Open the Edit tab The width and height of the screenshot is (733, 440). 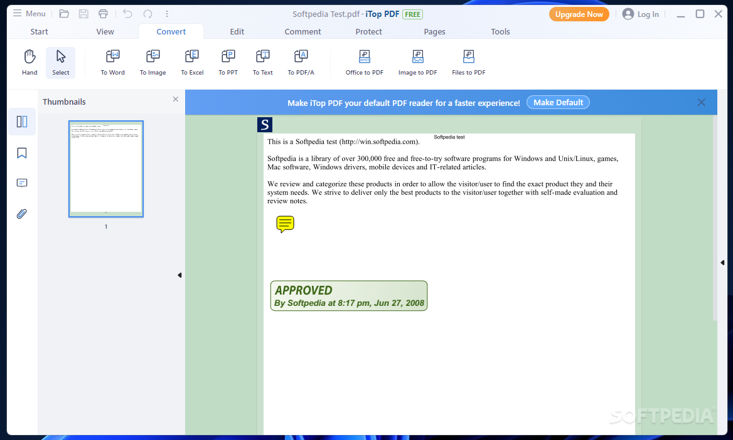pyautogui.click(x=237, y=31)
